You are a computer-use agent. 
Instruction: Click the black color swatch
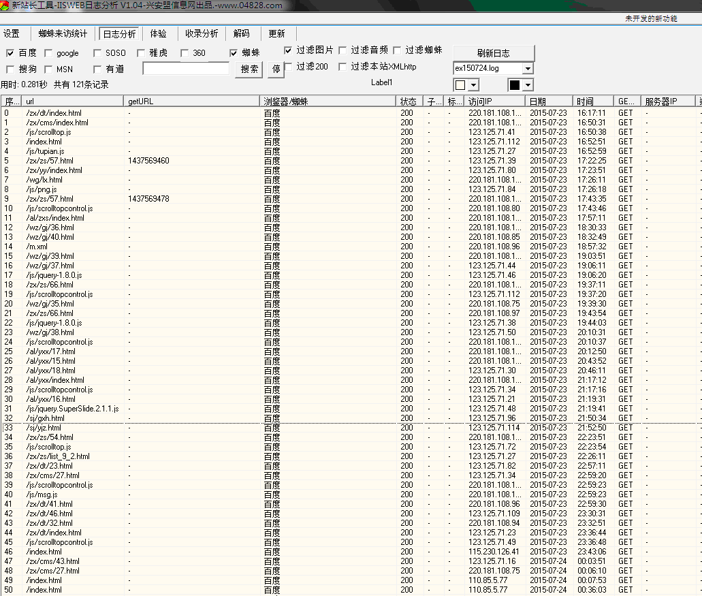coord(515,85)
